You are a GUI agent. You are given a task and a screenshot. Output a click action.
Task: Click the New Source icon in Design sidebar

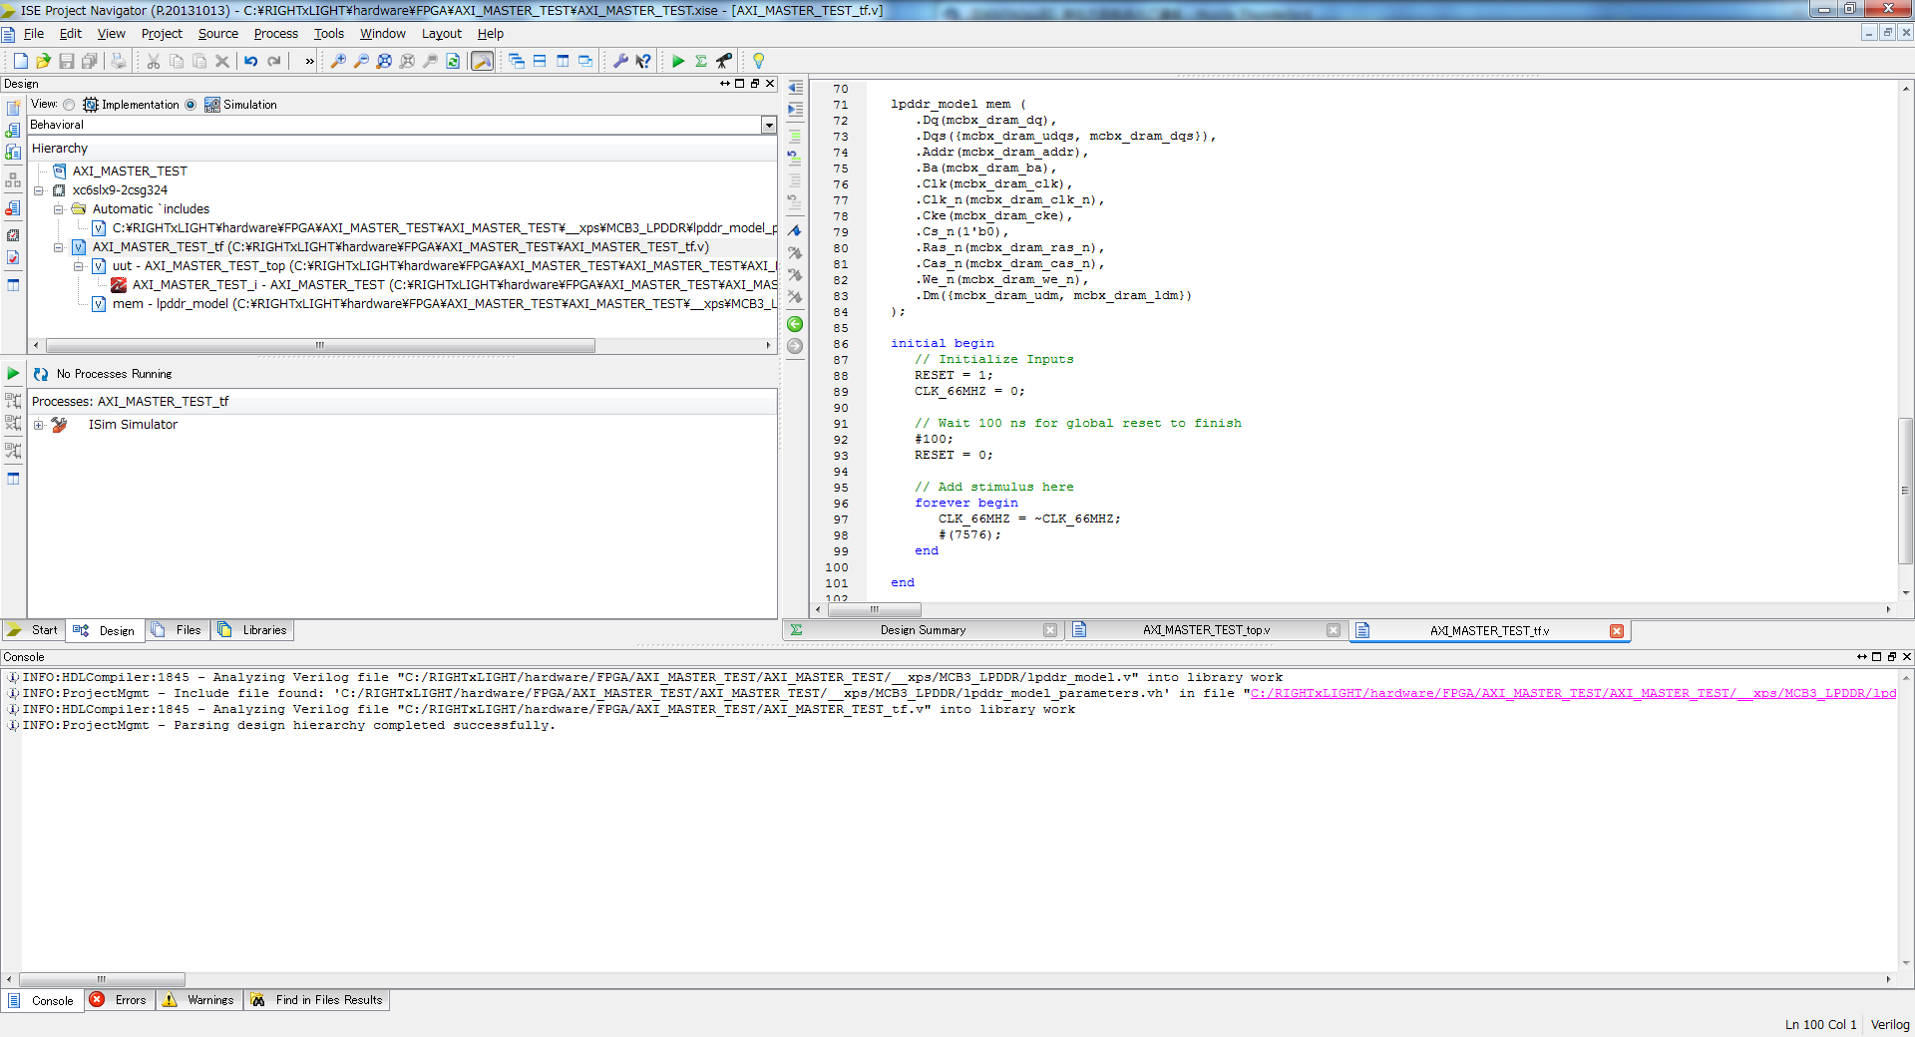[13, 108]
